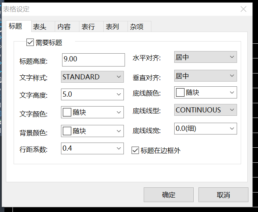Screen dimensions: 258x212
Task: Click the 标题高度 label text
Action: click(x=33, y=61)
